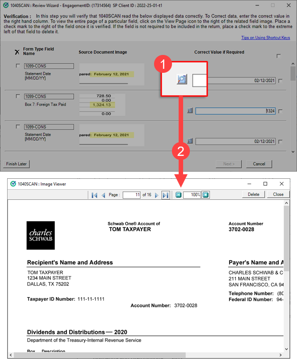Go to first page in Image Viewer
This screenshot has width=297, height=361.
pyautogui.click(x=94, y=195)
